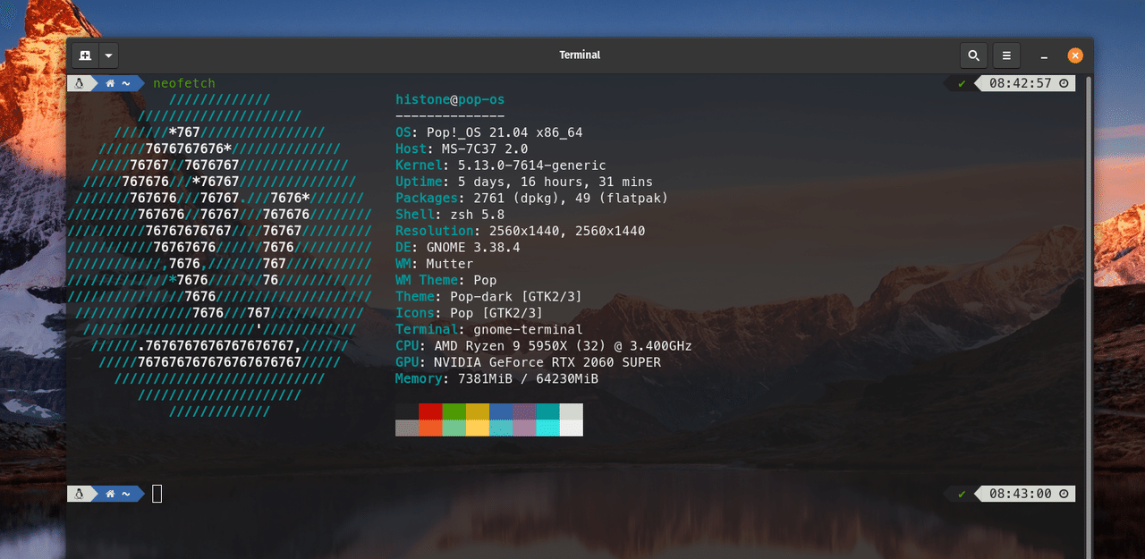1145x559 pixels.
Task: Open a new terminal tab
Action: click(x=85, y=55)
